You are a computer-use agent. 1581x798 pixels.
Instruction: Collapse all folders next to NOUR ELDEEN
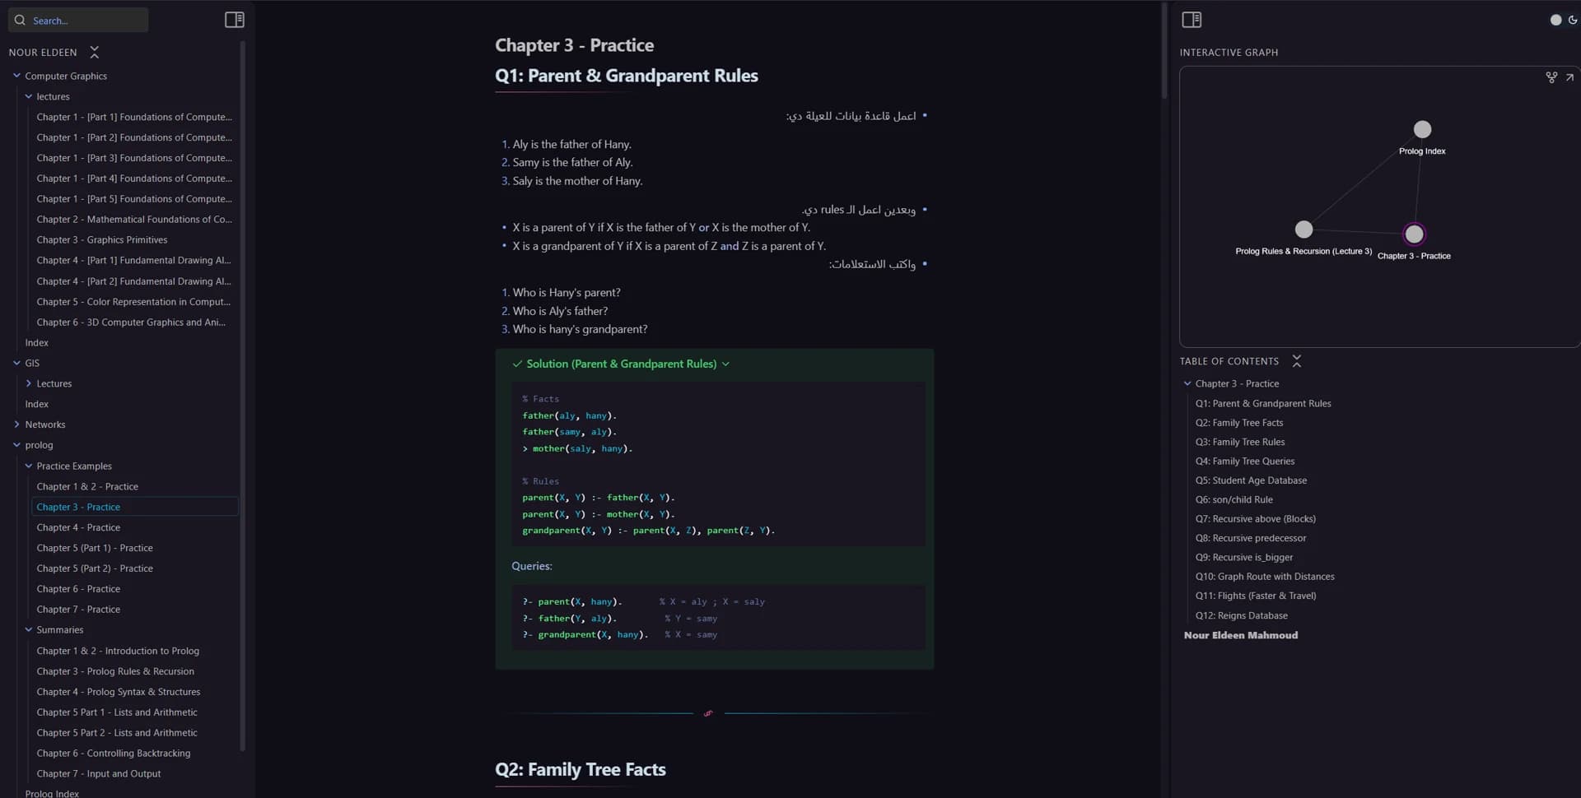pyautogui.click(x=95, y=53)
